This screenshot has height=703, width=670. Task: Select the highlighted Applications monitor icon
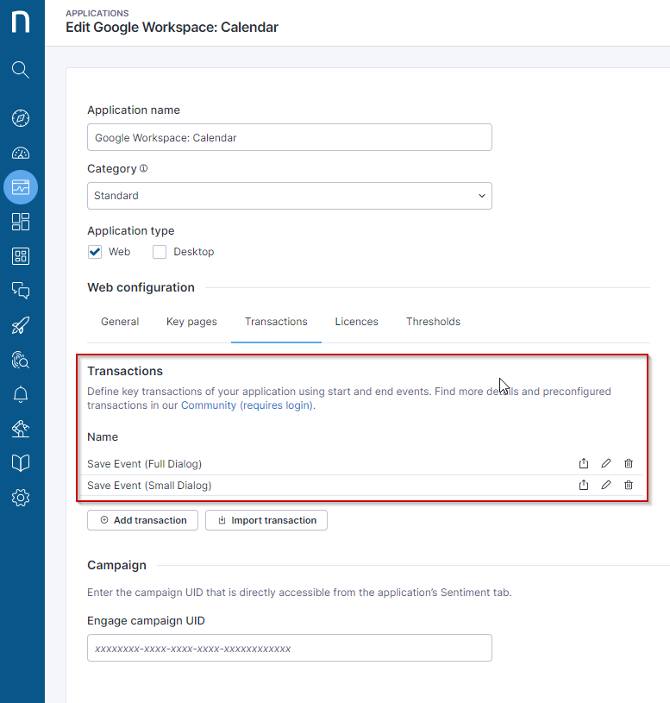(x=21, y=187)
